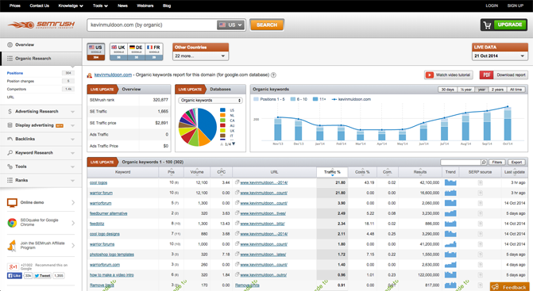Switch chart range to year
This screenshot has height=291, width=533.
pos(481,90)
